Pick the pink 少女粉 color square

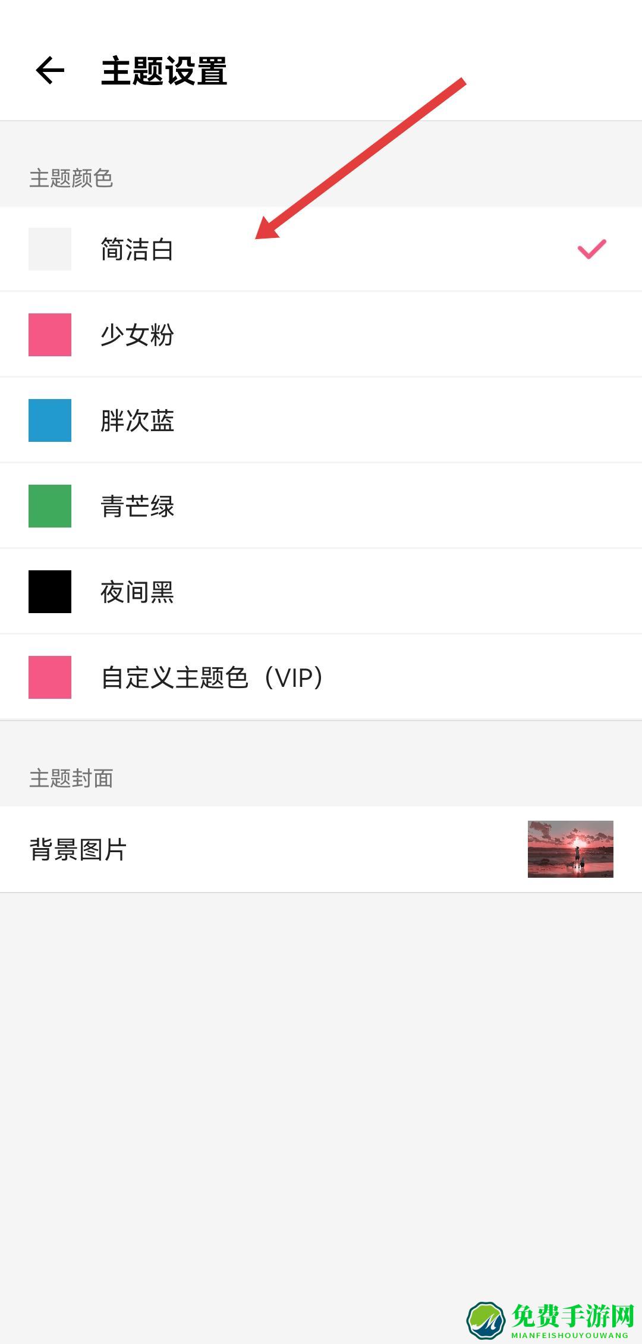coord(50,335)
